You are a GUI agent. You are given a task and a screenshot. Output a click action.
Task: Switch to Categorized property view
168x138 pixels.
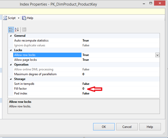[11, 29]
